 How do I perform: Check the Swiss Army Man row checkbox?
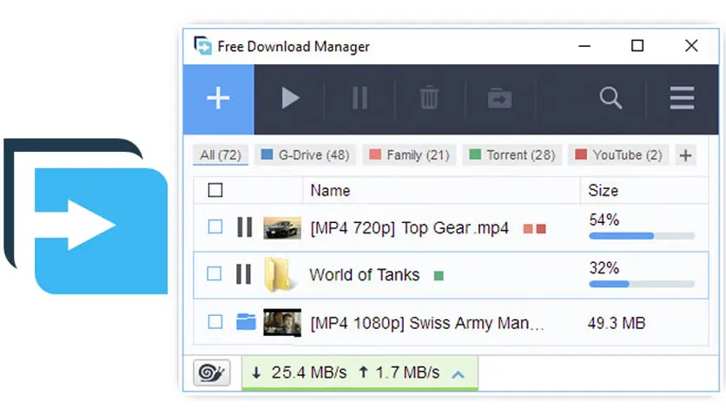pos(215,322)
